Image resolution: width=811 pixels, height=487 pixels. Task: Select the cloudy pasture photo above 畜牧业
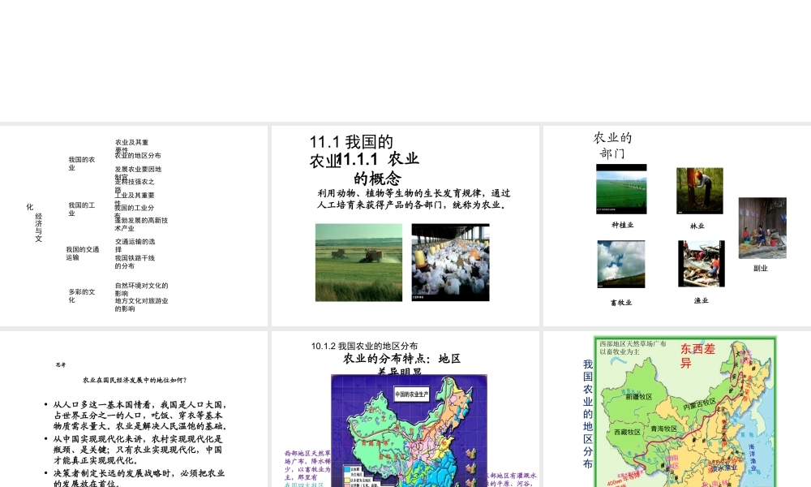pos(621,264)
